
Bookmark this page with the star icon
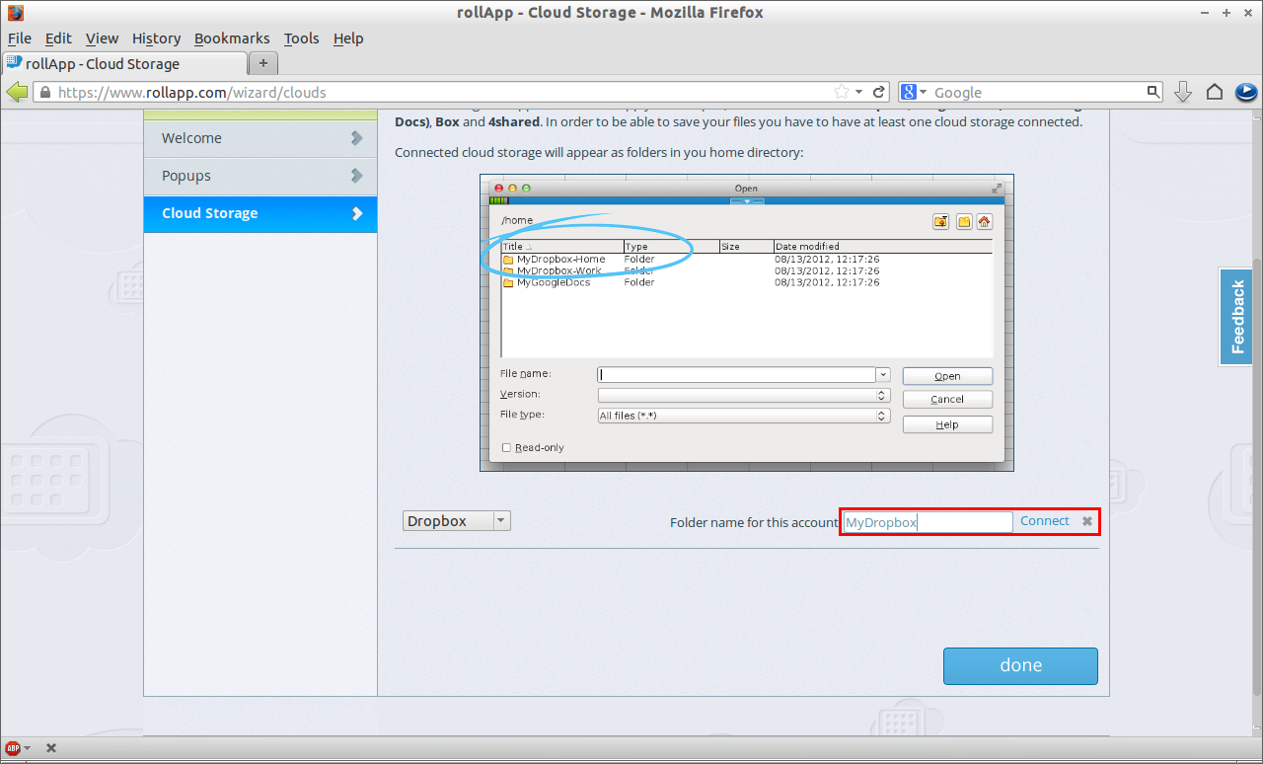pos(842,92)
